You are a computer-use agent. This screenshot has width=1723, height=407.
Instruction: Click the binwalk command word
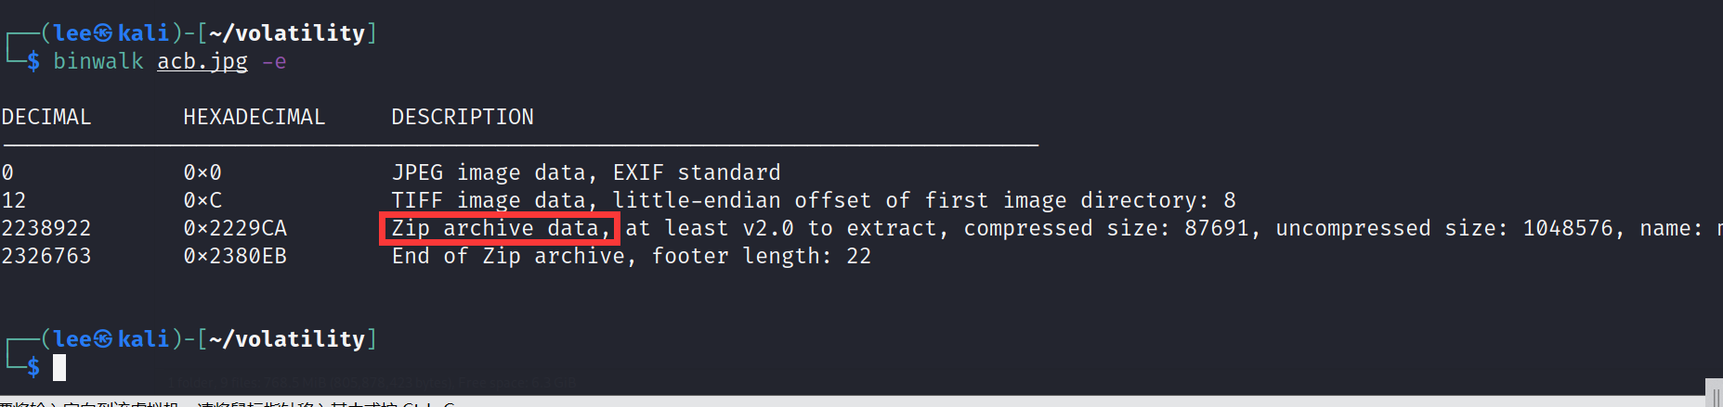[98, 61]
